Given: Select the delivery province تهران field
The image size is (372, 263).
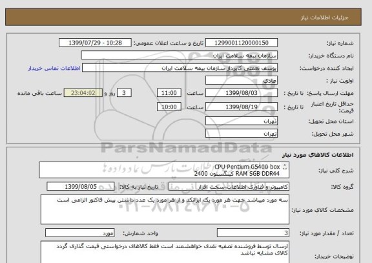Looking at the screenshot, I should click(x=242, y=121).
